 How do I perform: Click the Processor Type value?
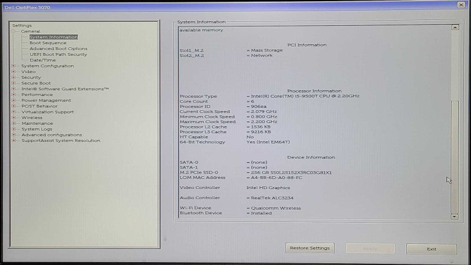(305, 96)
